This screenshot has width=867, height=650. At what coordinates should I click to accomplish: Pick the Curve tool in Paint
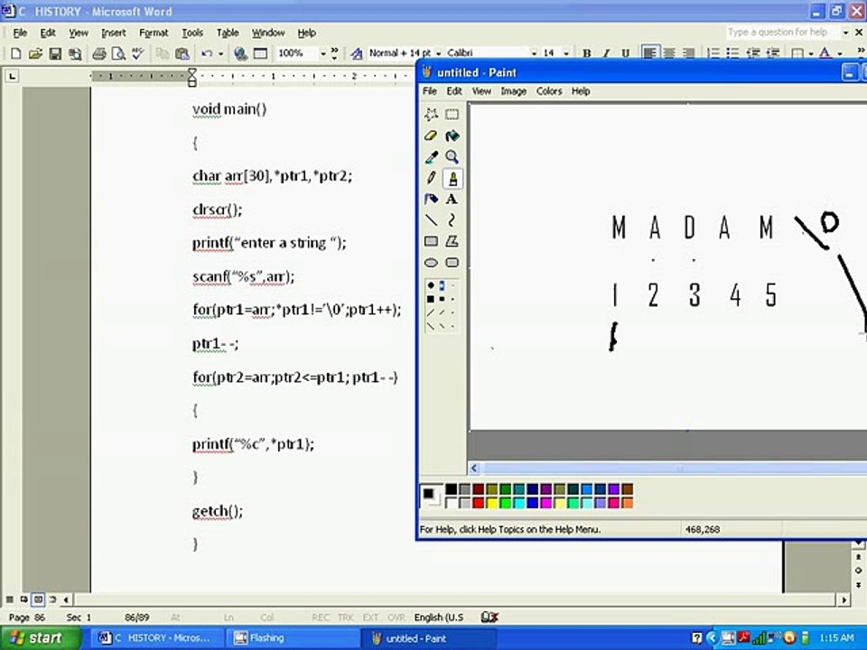(x=452, y=220)
